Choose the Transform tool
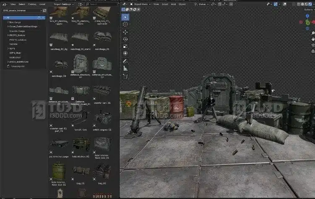Image resolution: width=315 pixels, height=199 pixels. 125,53
